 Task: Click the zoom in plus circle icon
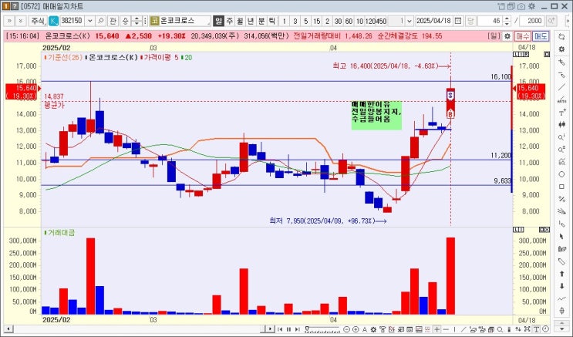click(356, 329)
